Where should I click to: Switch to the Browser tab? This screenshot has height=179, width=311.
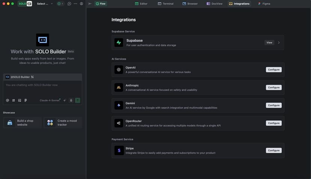point(190,4)
